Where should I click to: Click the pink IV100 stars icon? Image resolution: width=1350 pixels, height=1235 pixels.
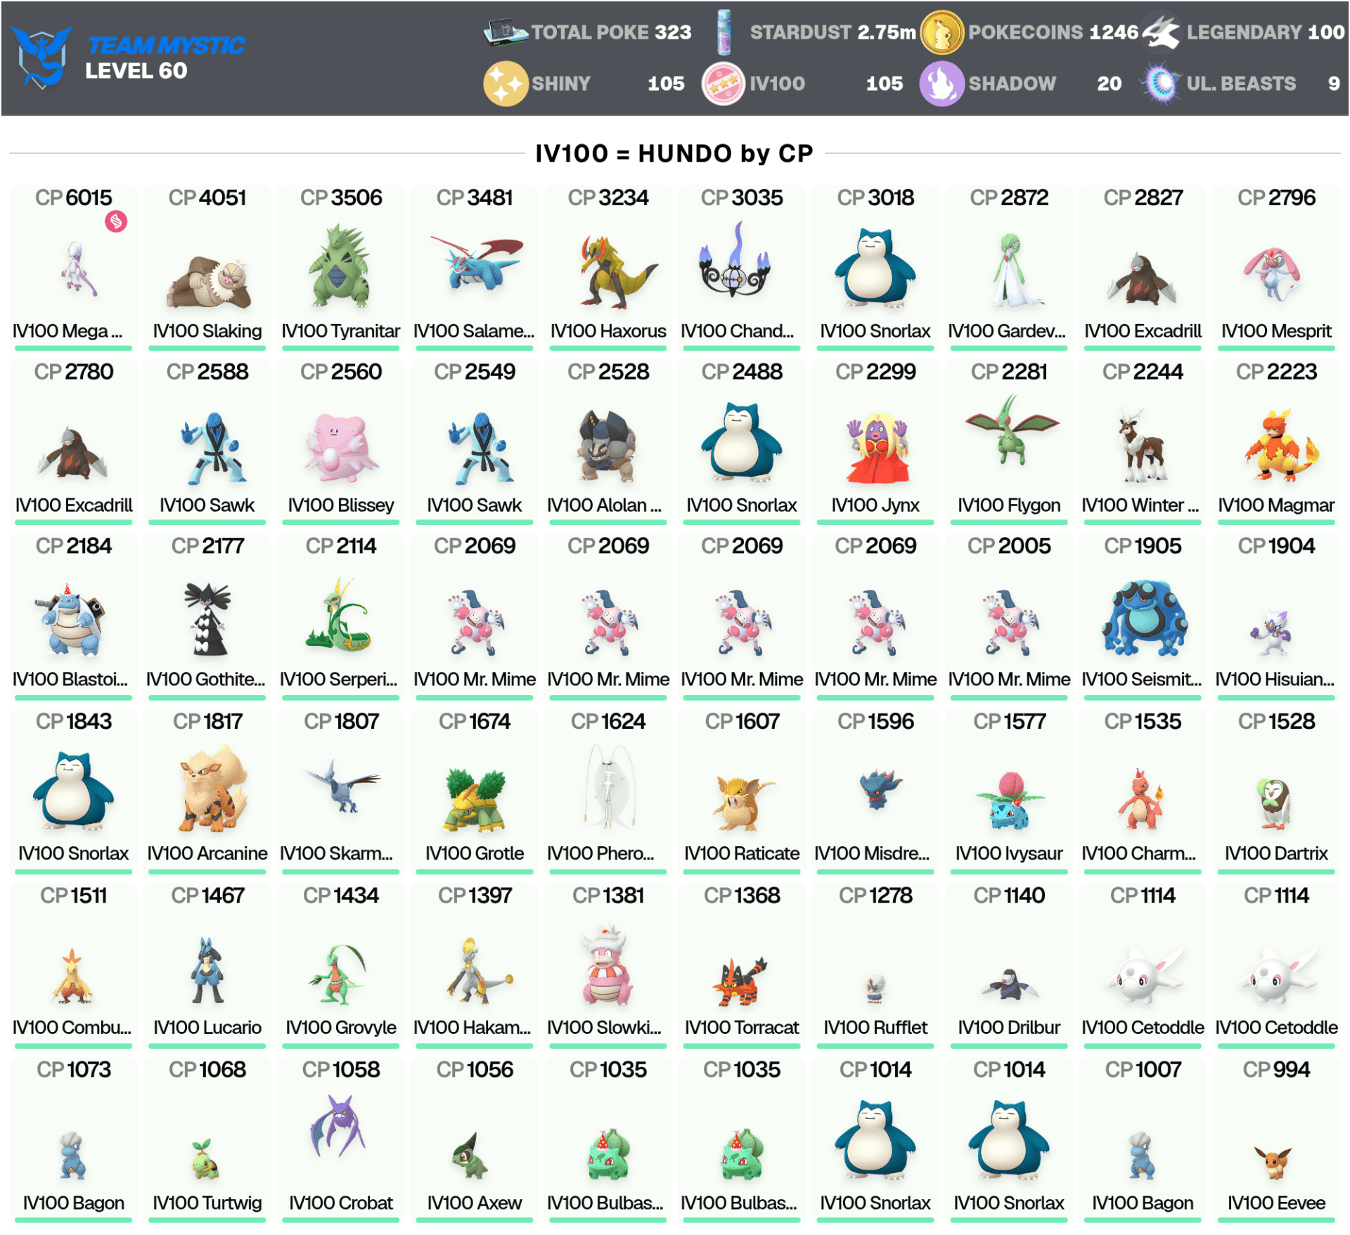pyautogui.click(x=723, y=84)
